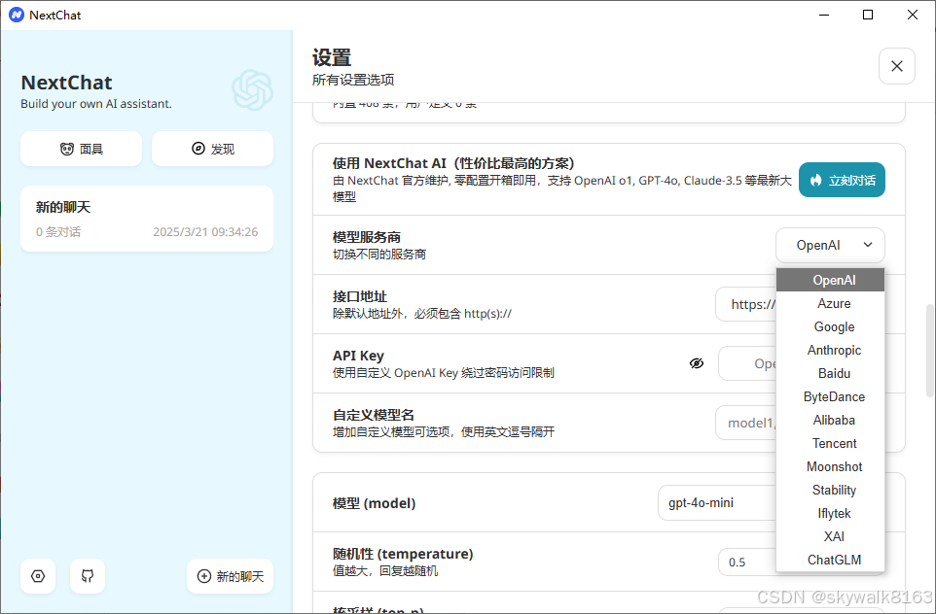
Task: Select ChatGLM provider option
Action: point(830,560)
